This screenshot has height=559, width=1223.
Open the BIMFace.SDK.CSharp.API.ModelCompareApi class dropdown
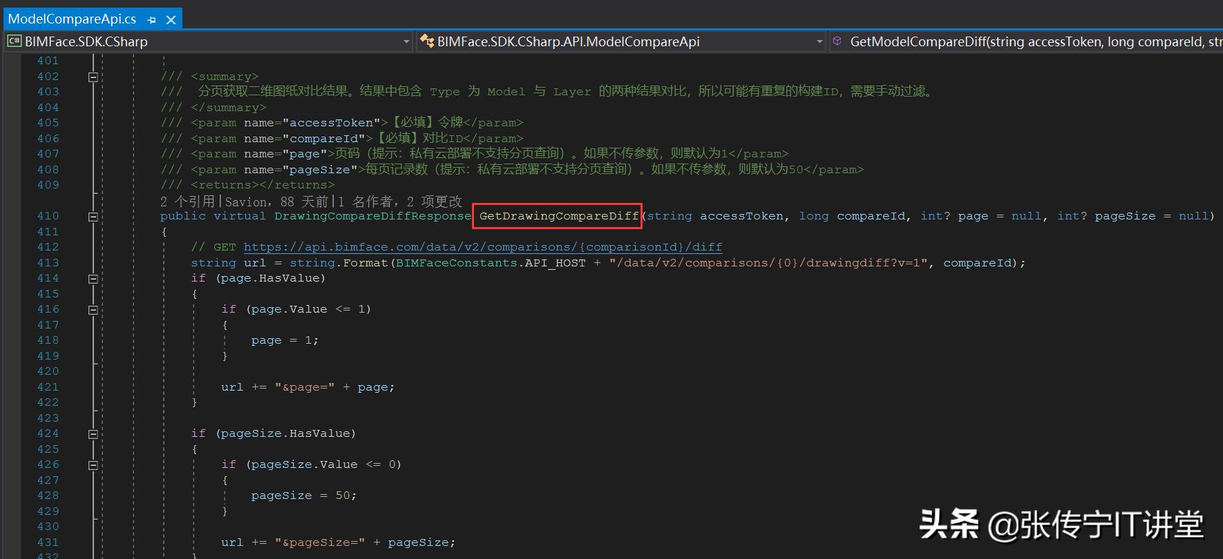819,41
